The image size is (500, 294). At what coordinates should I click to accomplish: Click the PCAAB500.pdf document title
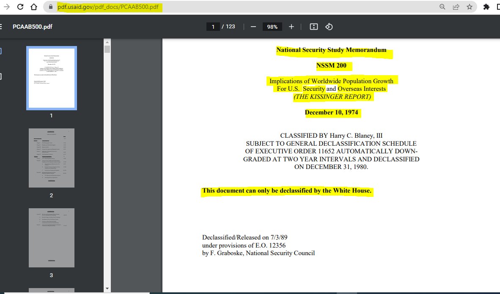point(33,27)
